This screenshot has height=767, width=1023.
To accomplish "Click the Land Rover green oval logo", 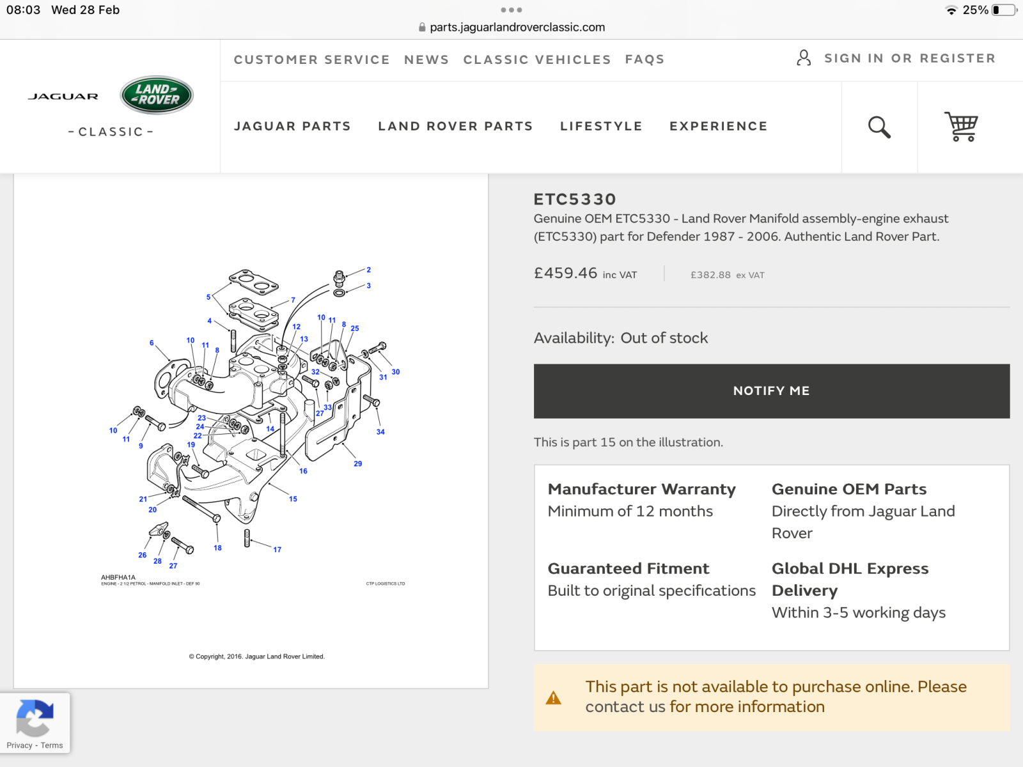I will tap(157, 95).
